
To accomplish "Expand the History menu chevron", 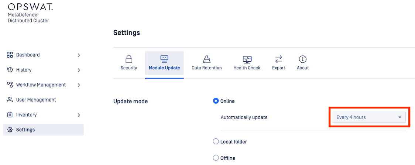I will coord(79,70).
